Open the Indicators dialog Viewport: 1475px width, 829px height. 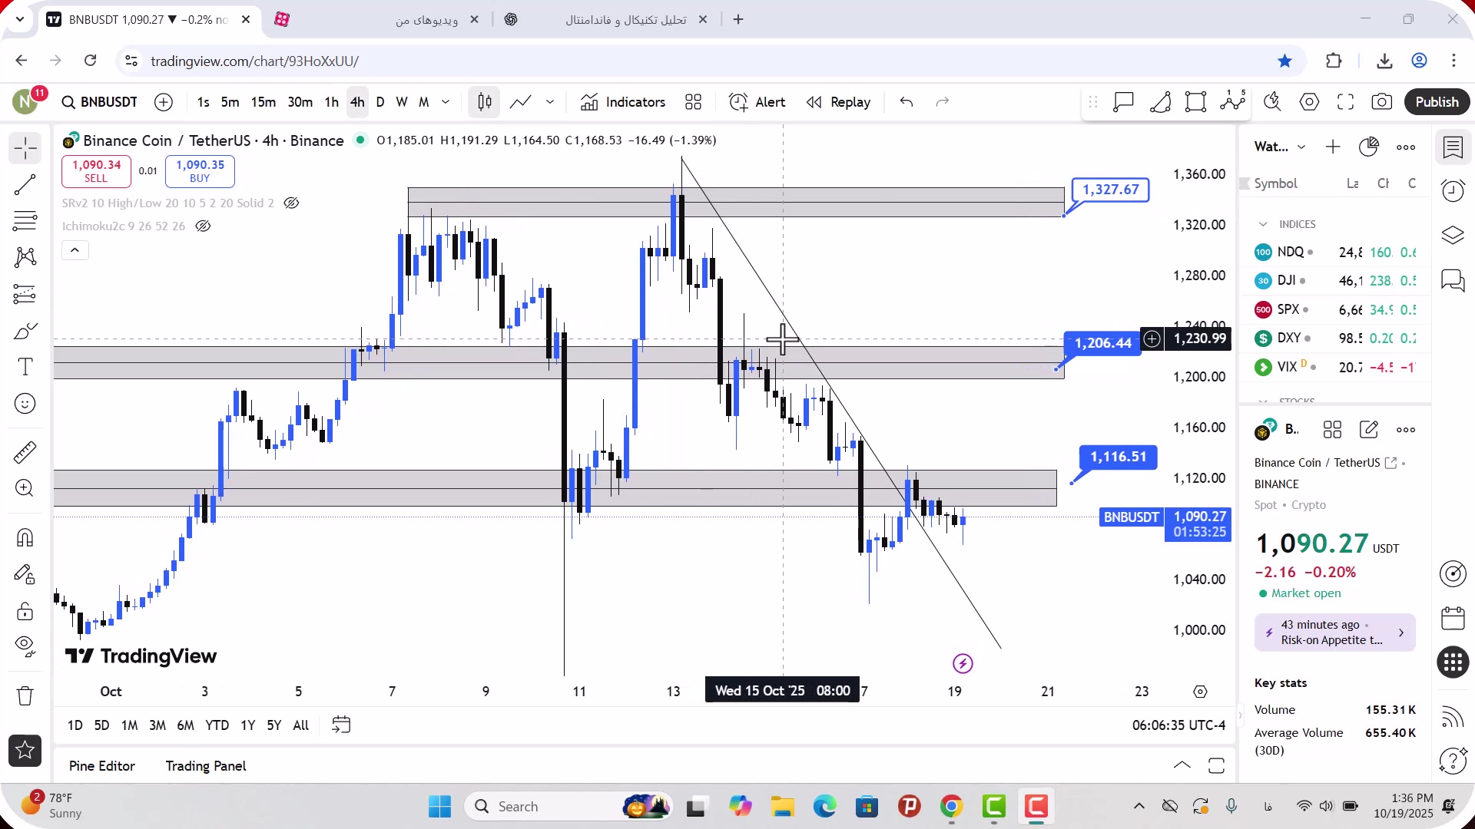[623, 102]
